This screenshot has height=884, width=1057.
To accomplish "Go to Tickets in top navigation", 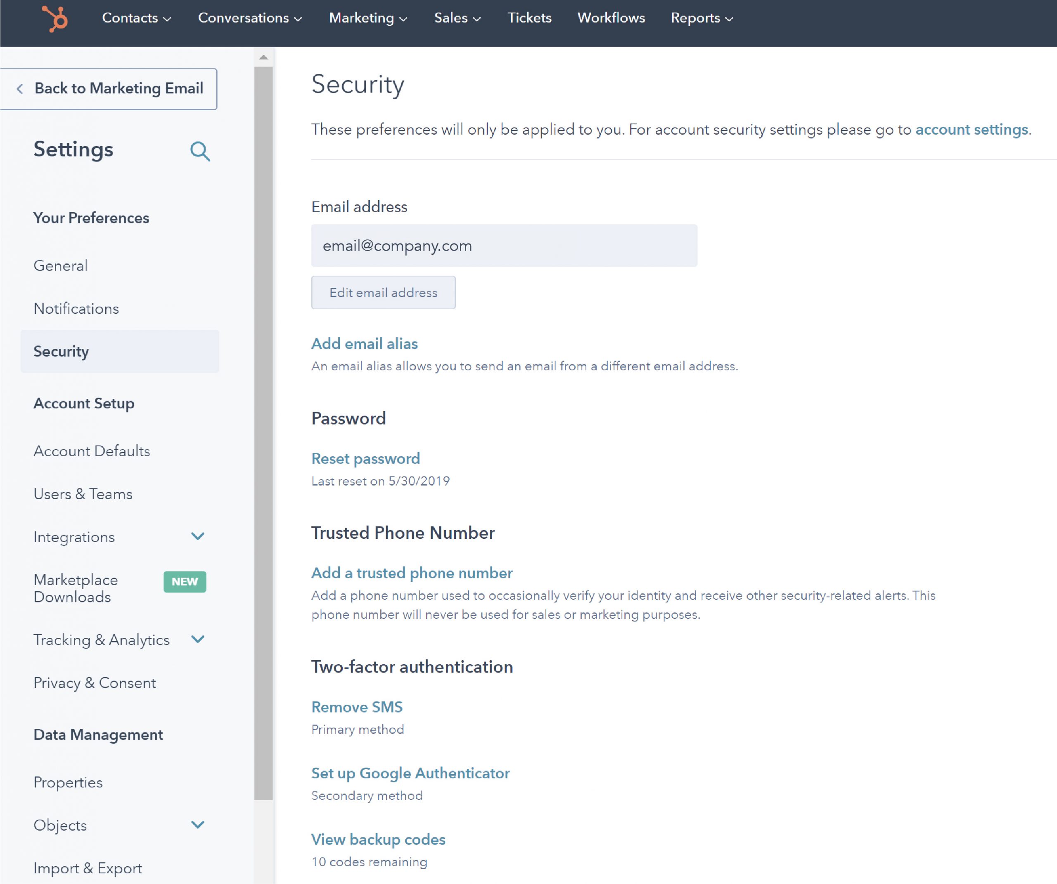I will (x=529, y=18).
